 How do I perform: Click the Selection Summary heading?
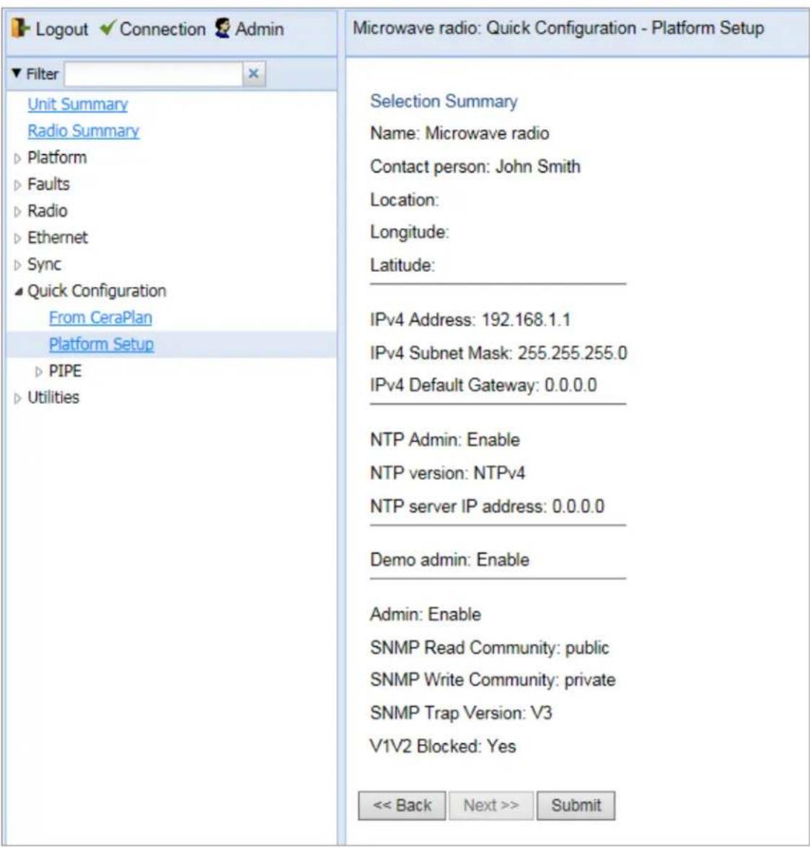444,101
